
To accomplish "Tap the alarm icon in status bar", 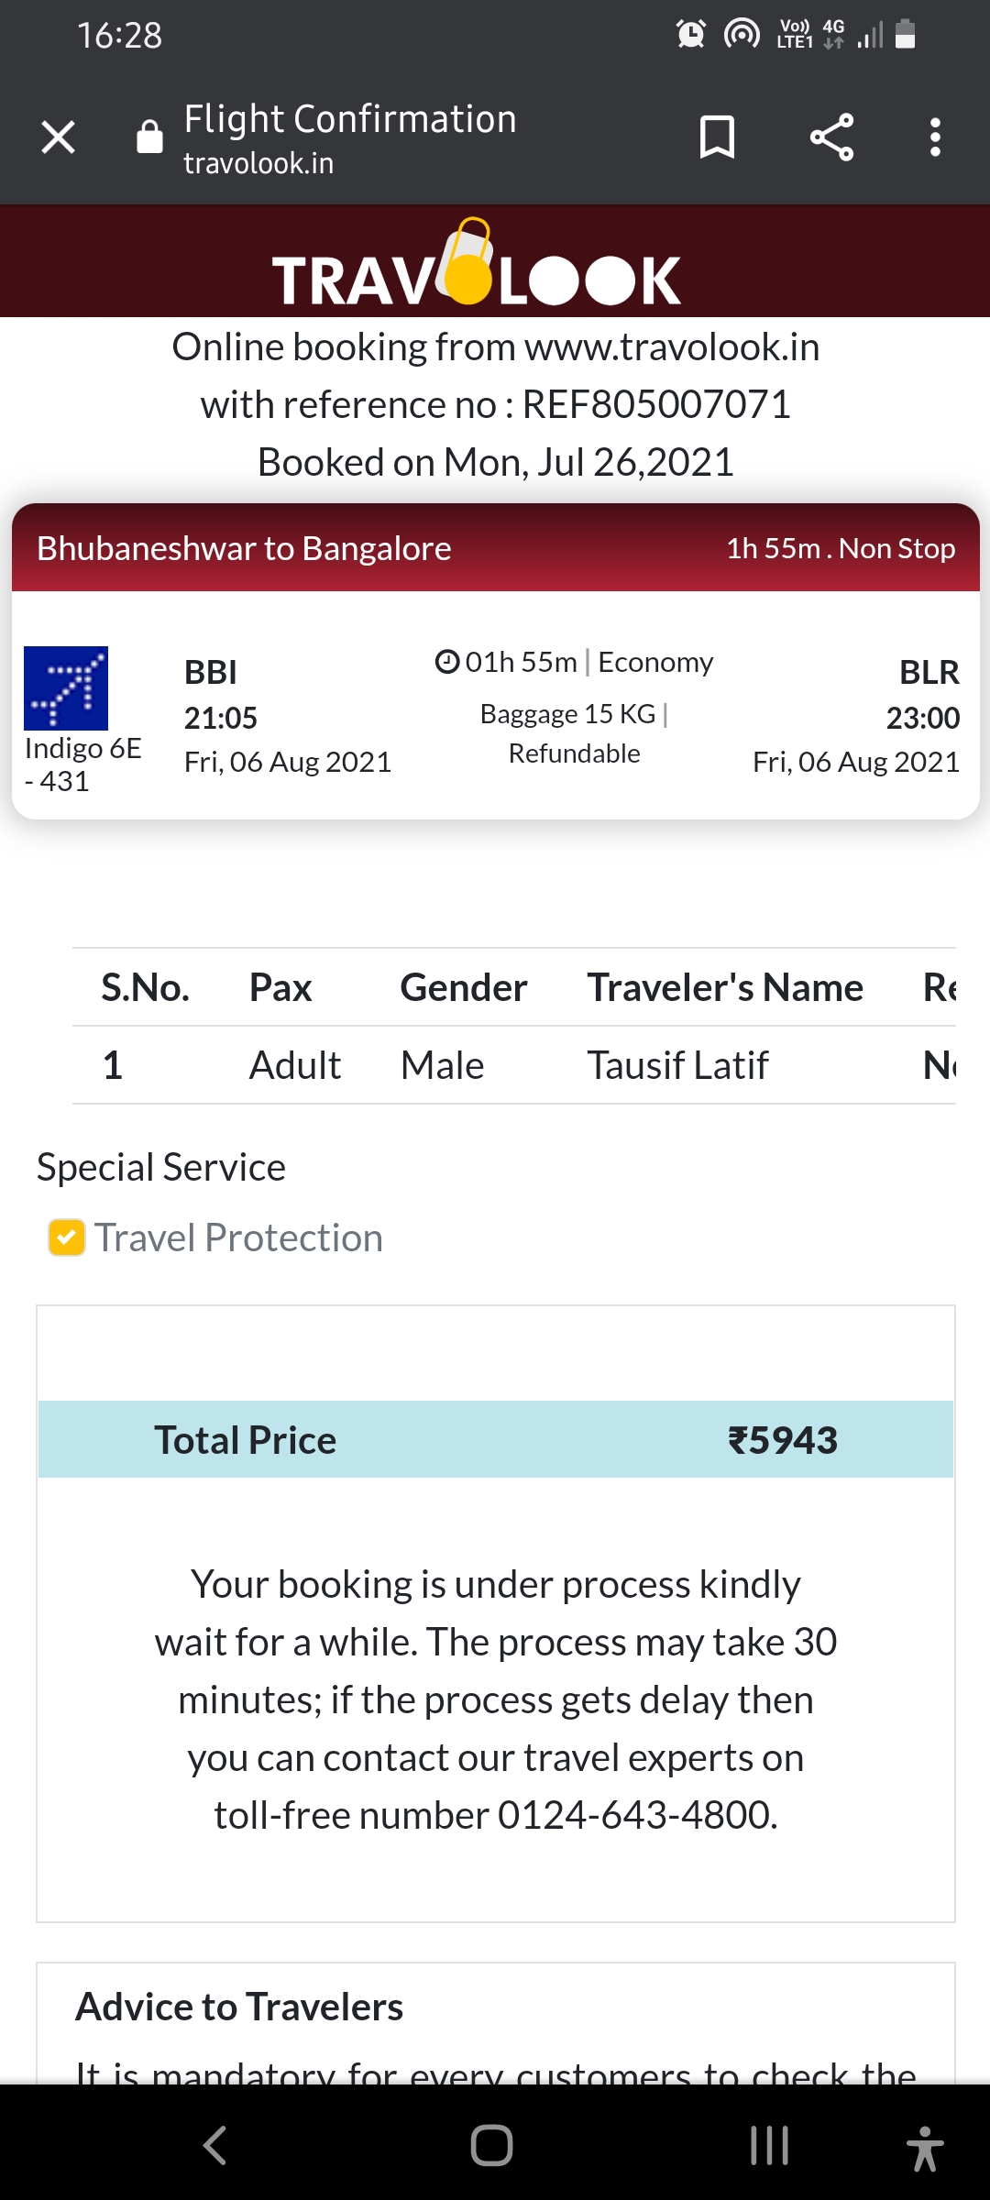I will (690, 35).
